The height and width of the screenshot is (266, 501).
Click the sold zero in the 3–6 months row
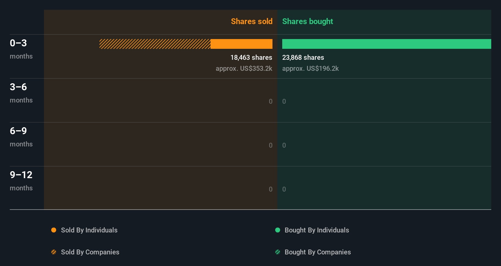pyautogui.click(x=271, y=102)
